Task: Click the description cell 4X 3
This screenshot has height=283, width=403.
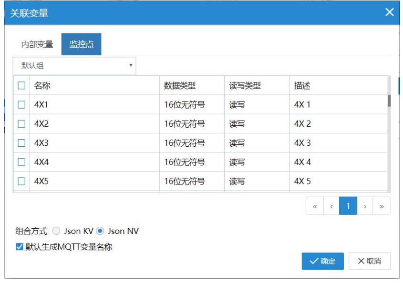Action: point(338,143)
